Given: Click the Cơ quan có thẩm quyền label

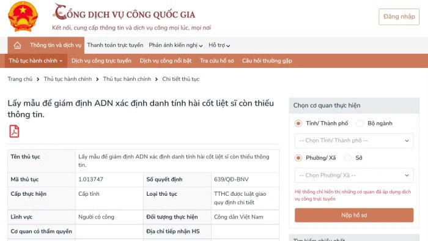Looking at the screenshot, I should tap(41, 231).
